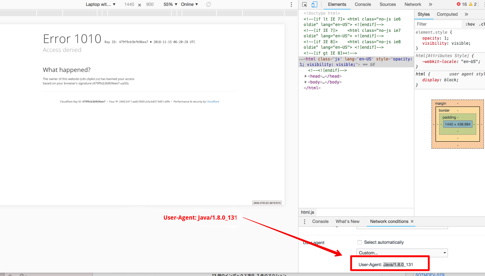Click the network throttling disabled icon
Viewport: 485px width, 276px height.
pos(207,4)
